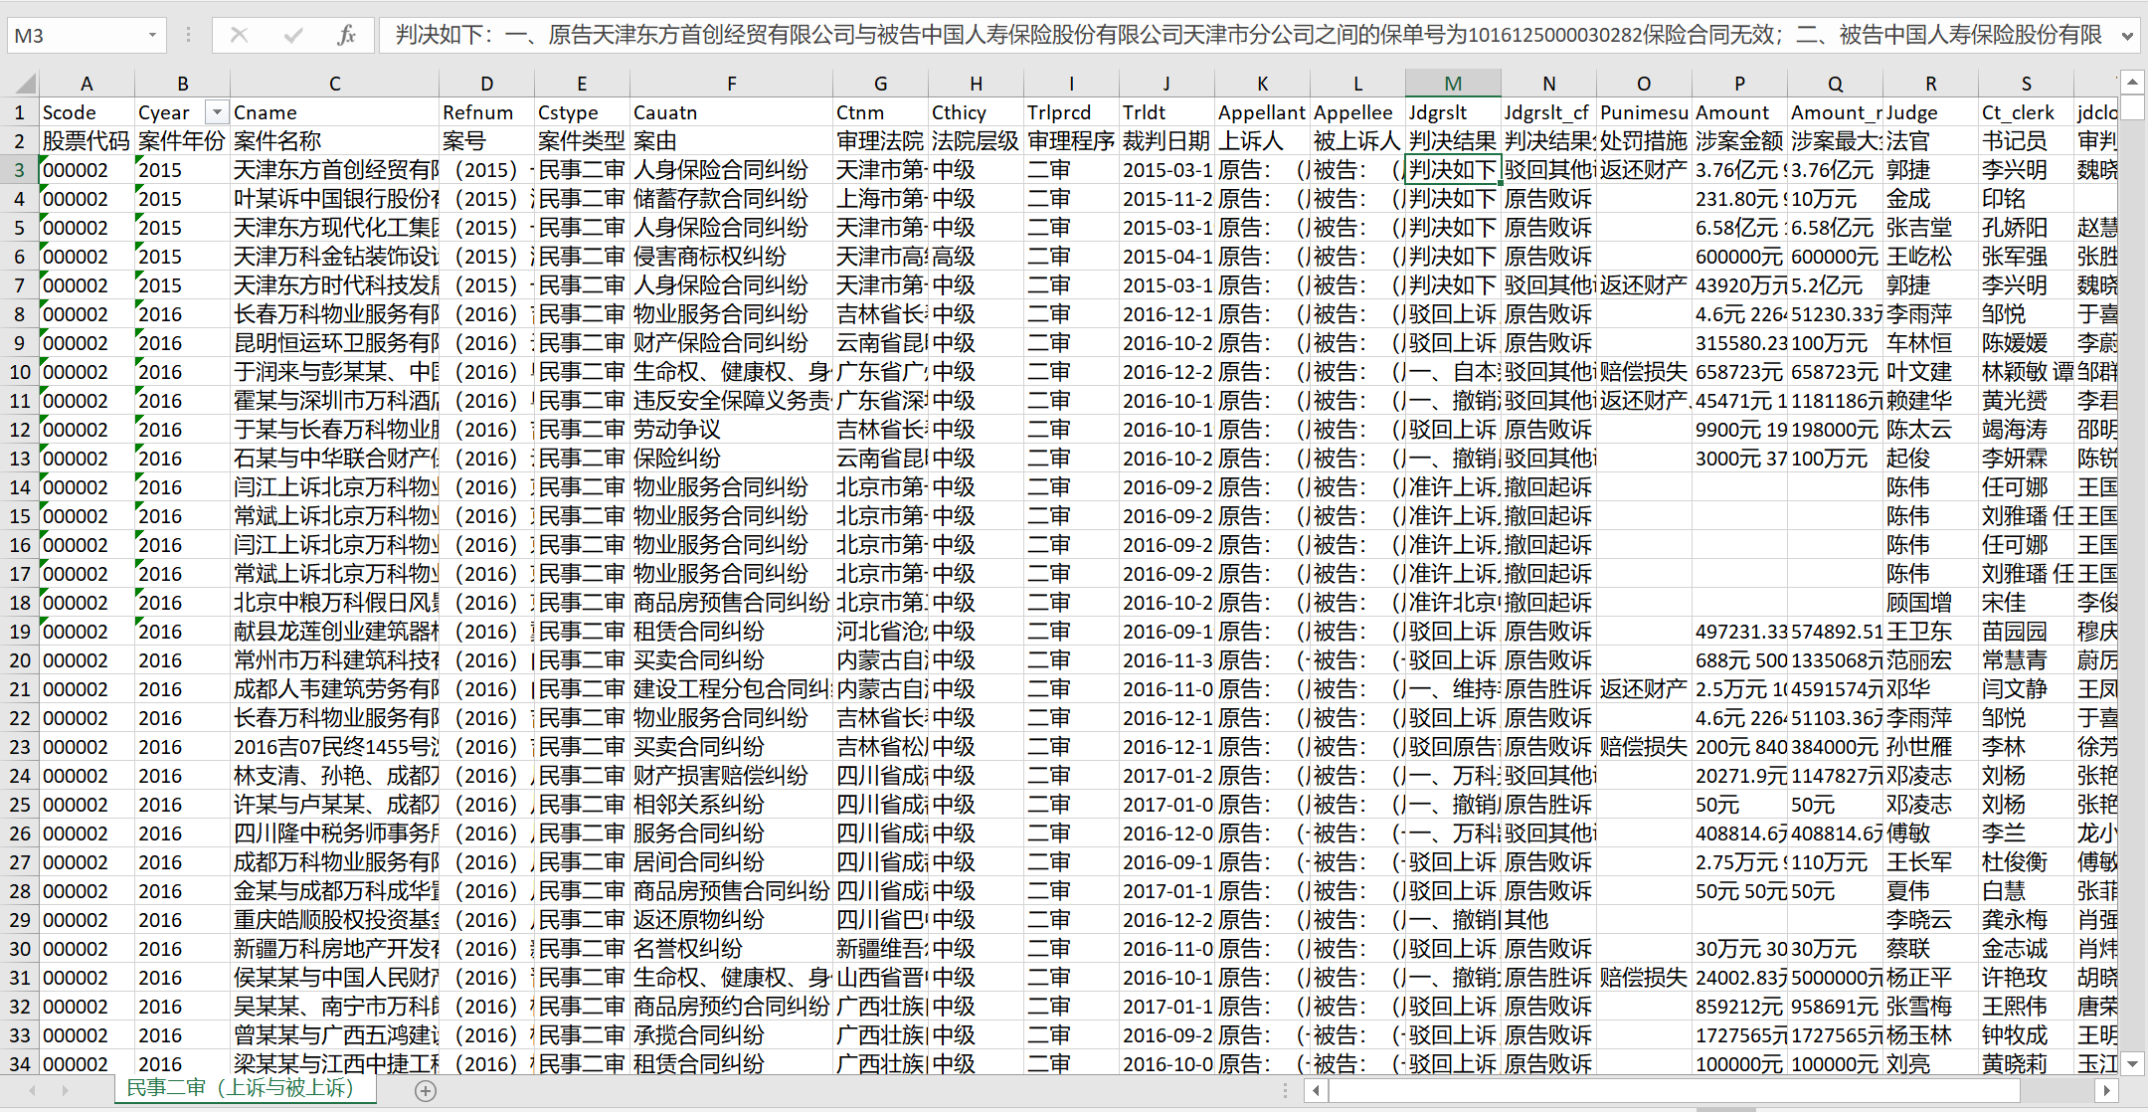Click into the Name Box showing M3

pos(76,36)
